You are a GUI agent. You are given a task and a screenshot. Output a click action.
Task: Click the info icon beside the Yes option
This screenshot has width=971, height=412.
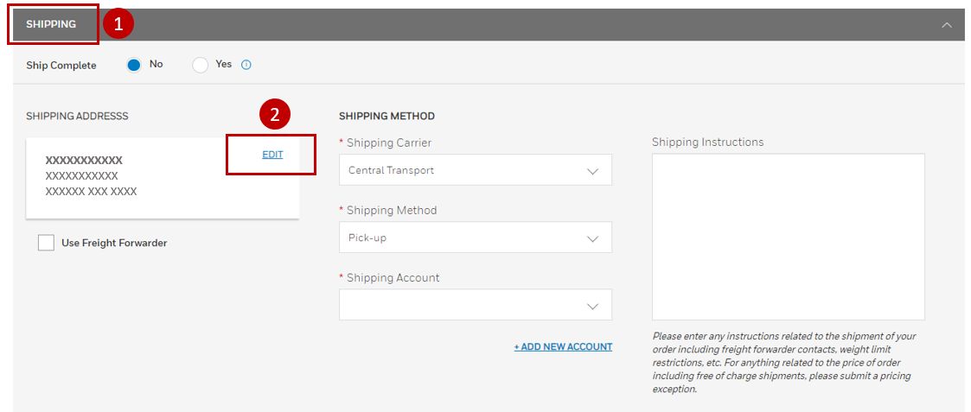(x=246, y=65)
